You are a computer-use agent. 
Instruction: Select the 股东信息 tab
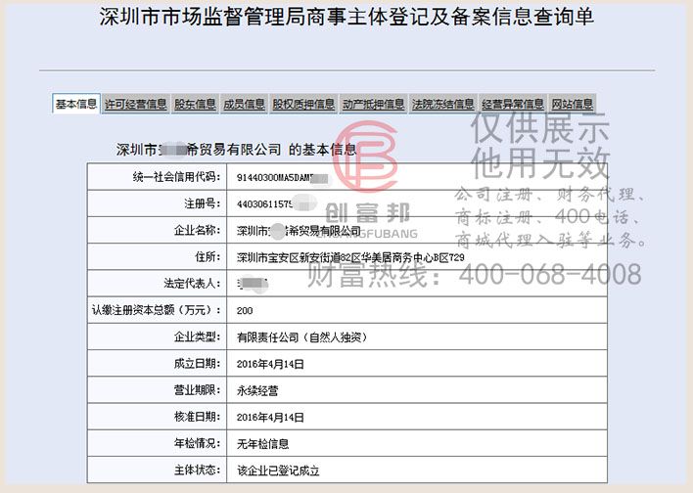195,105
